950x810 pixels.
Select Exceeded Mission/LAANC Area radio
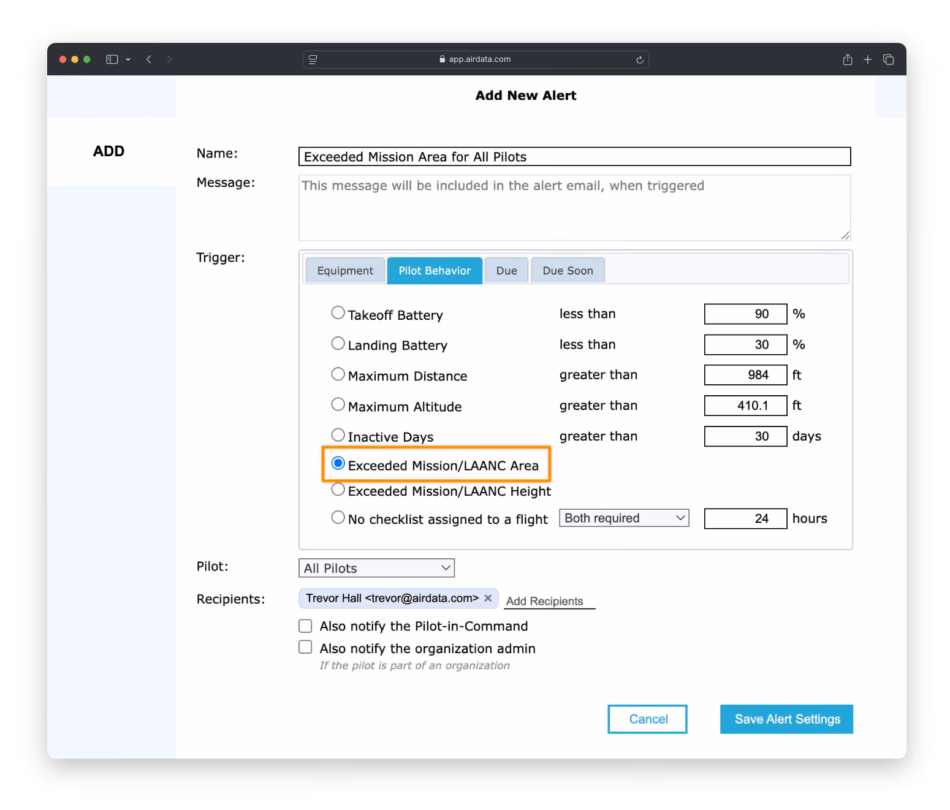pos(338,463)
